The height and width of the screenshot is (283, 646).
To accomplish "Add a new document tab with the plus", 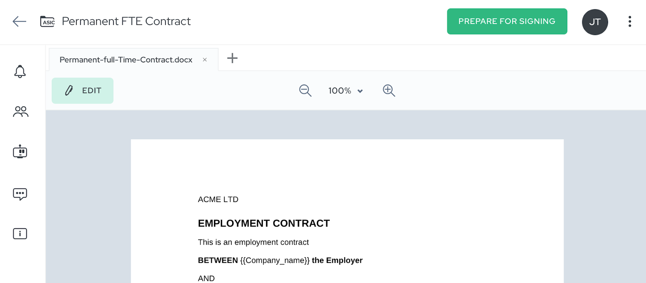I will coord(232,58).
